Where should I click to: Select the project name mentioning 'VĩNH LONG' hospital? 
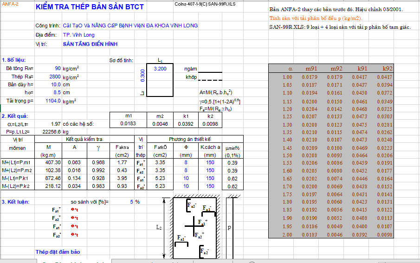click(130, 26)
